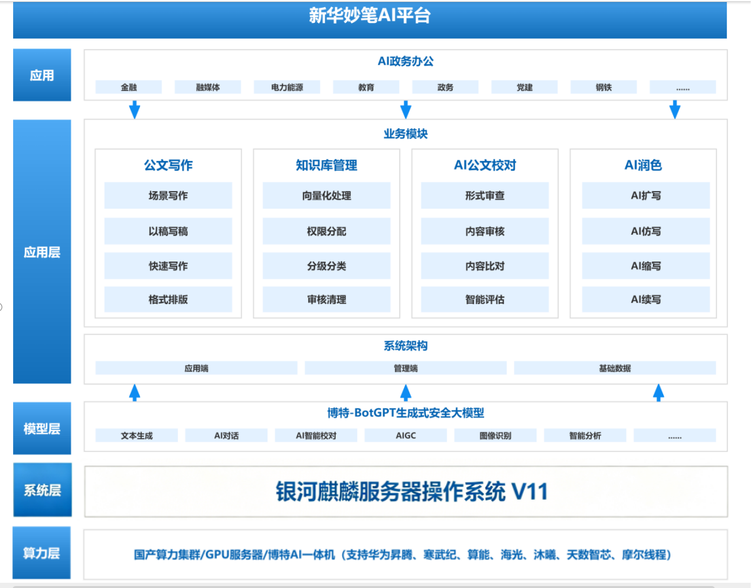Viewport: 751px width, 588px height.
Task: Pick the 内容审核 box
Action: (x=485, y=232)
